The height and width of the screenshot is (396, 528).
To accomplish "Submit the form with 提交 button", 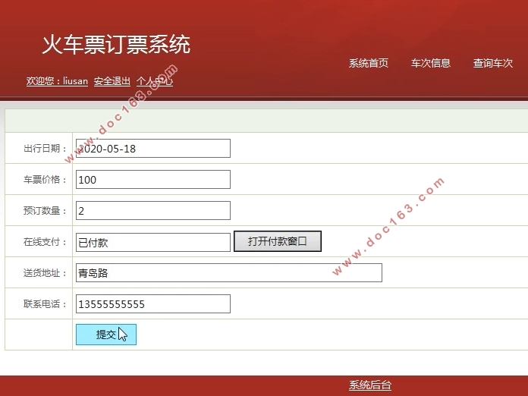I will (106, 335).
